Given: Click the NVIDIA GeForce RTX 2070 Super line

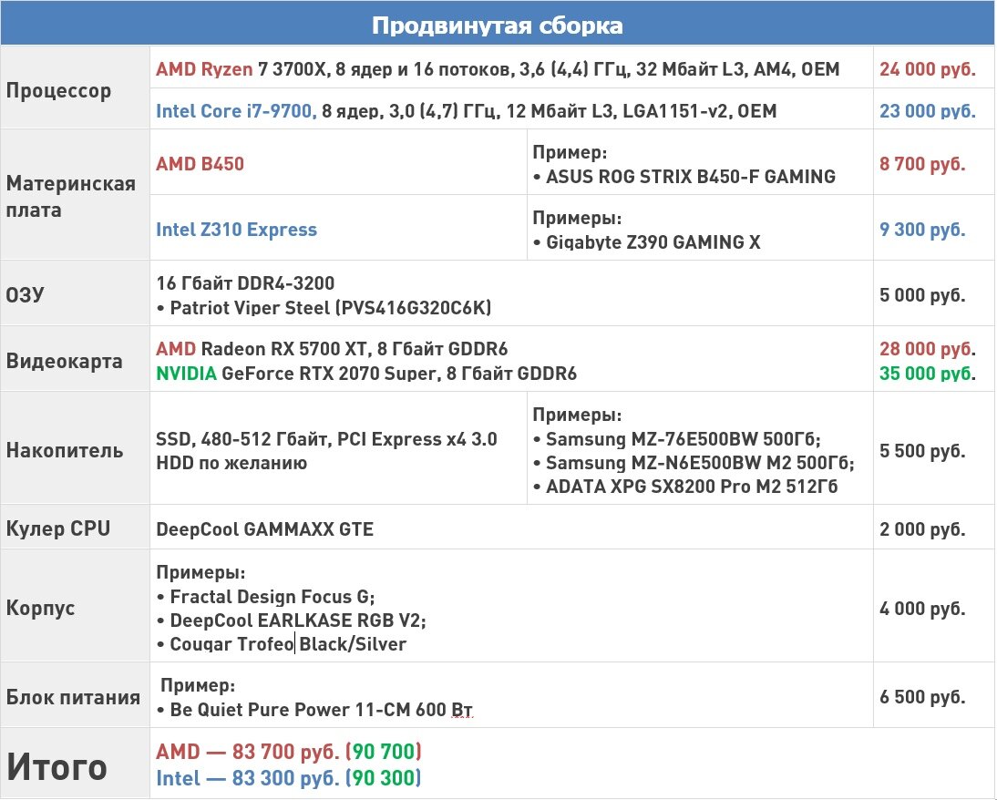Looking at the screenshot, I should (366, 374).
